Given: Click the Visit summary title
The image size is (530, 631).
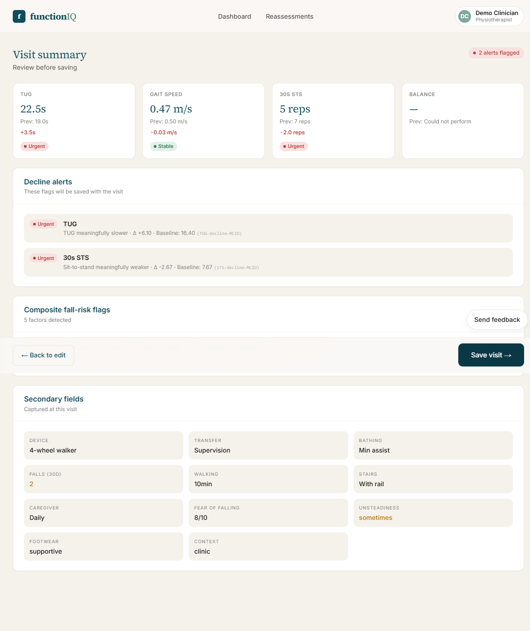Looking at the screenshot, I should 50,55.
